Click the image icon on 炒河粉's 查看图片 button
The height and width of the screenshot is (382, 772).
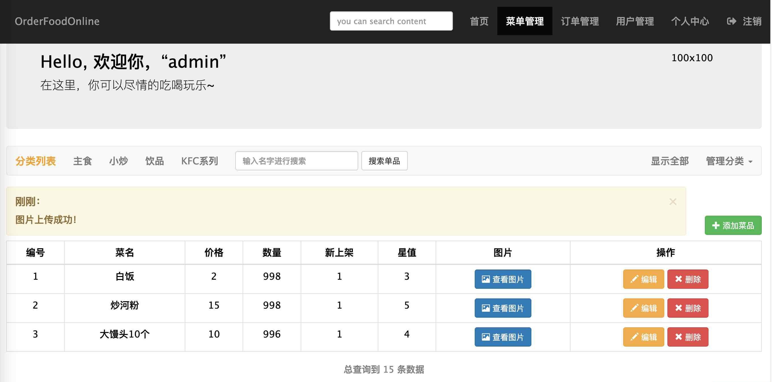pos(486,308)
